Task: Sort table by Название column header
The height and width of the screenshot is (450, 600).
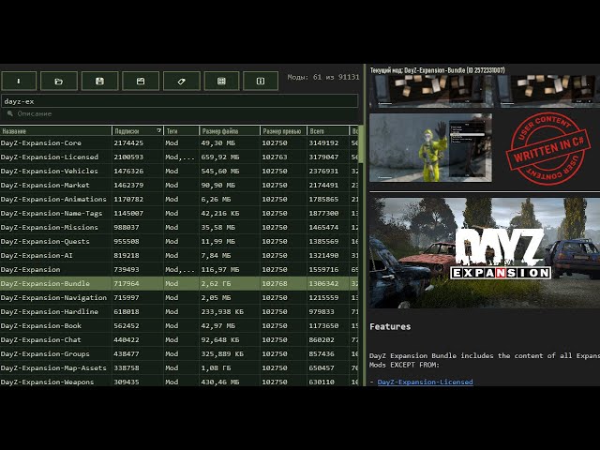Action: (x=56, y=131)
